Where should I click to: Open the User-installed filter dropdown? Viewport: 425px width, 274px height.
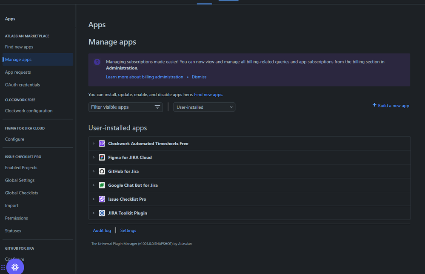click(204, 107)
